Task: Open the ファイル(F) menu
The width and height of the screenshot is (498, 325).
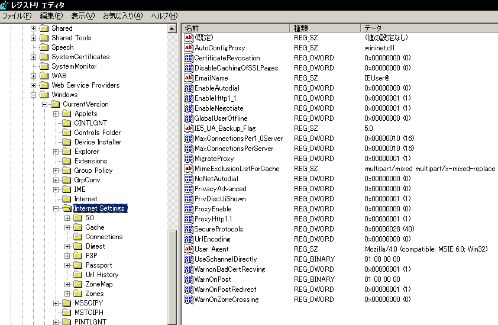Action: point(19,16)
